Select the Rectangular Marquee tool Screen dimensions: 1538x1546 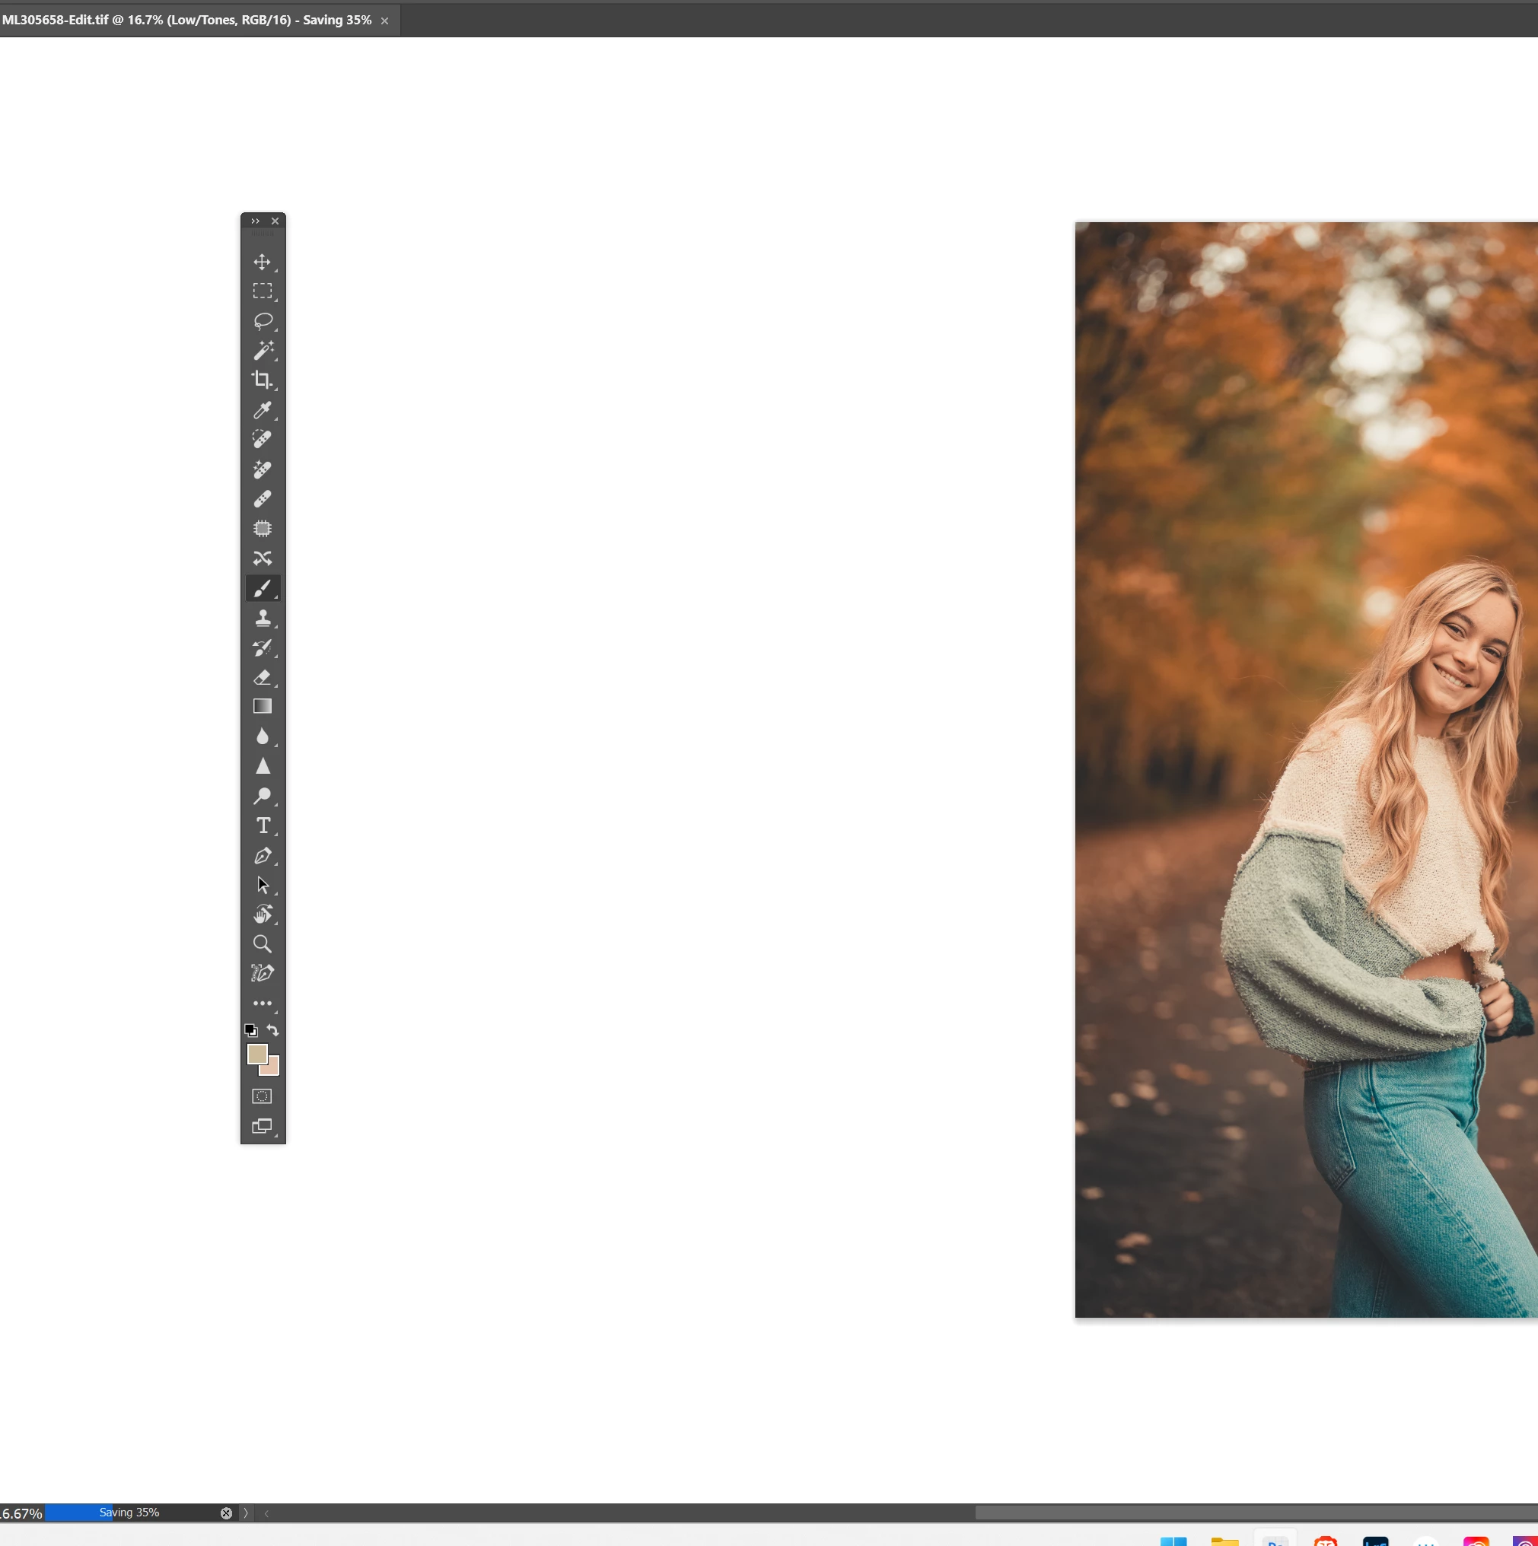[262, 291]
